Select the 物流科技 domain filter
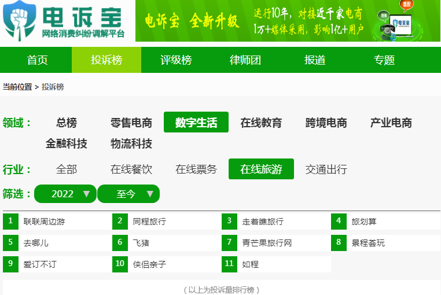Image resolution: width=441 pixels, height=295 pixels. click(x=131, y=143)
